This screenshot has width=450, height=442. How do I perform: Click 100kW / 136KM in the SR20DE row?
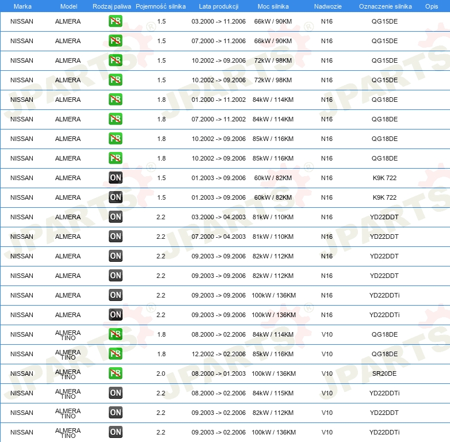pos(273,374)
